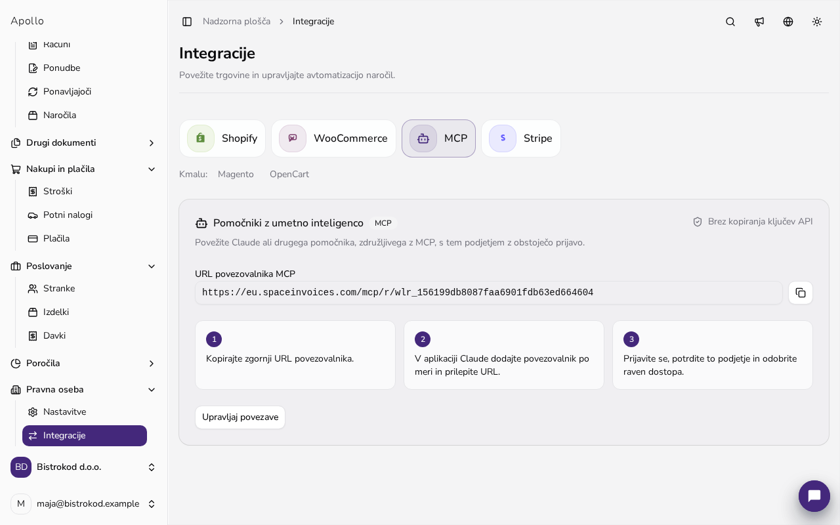Click the Apollo app title
Screen dimensions: 840x525
point(27,21)
